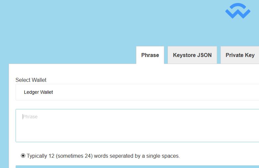Select the radio button beside the 12-words hint
The height and width of the screenshot is (168, 259).
(23, 155)
